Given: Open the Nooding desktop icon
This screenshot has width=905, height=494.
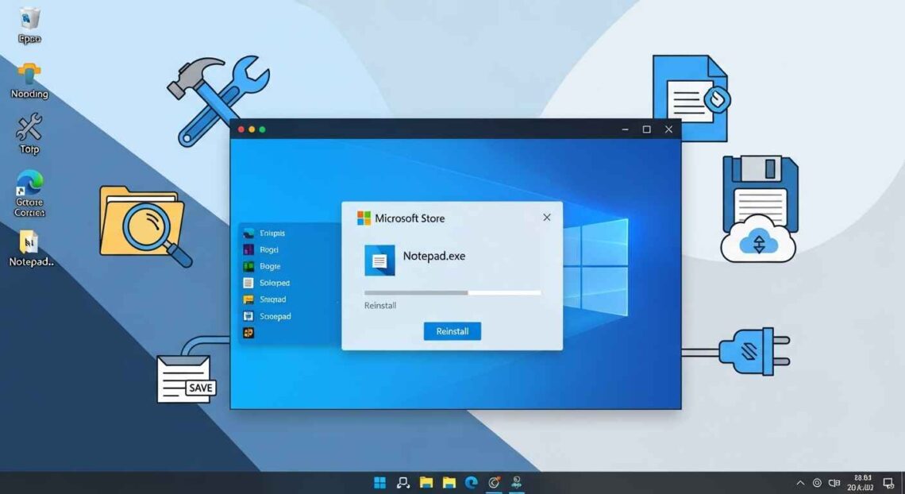Looking at the screenshot, I should (29, 75).
